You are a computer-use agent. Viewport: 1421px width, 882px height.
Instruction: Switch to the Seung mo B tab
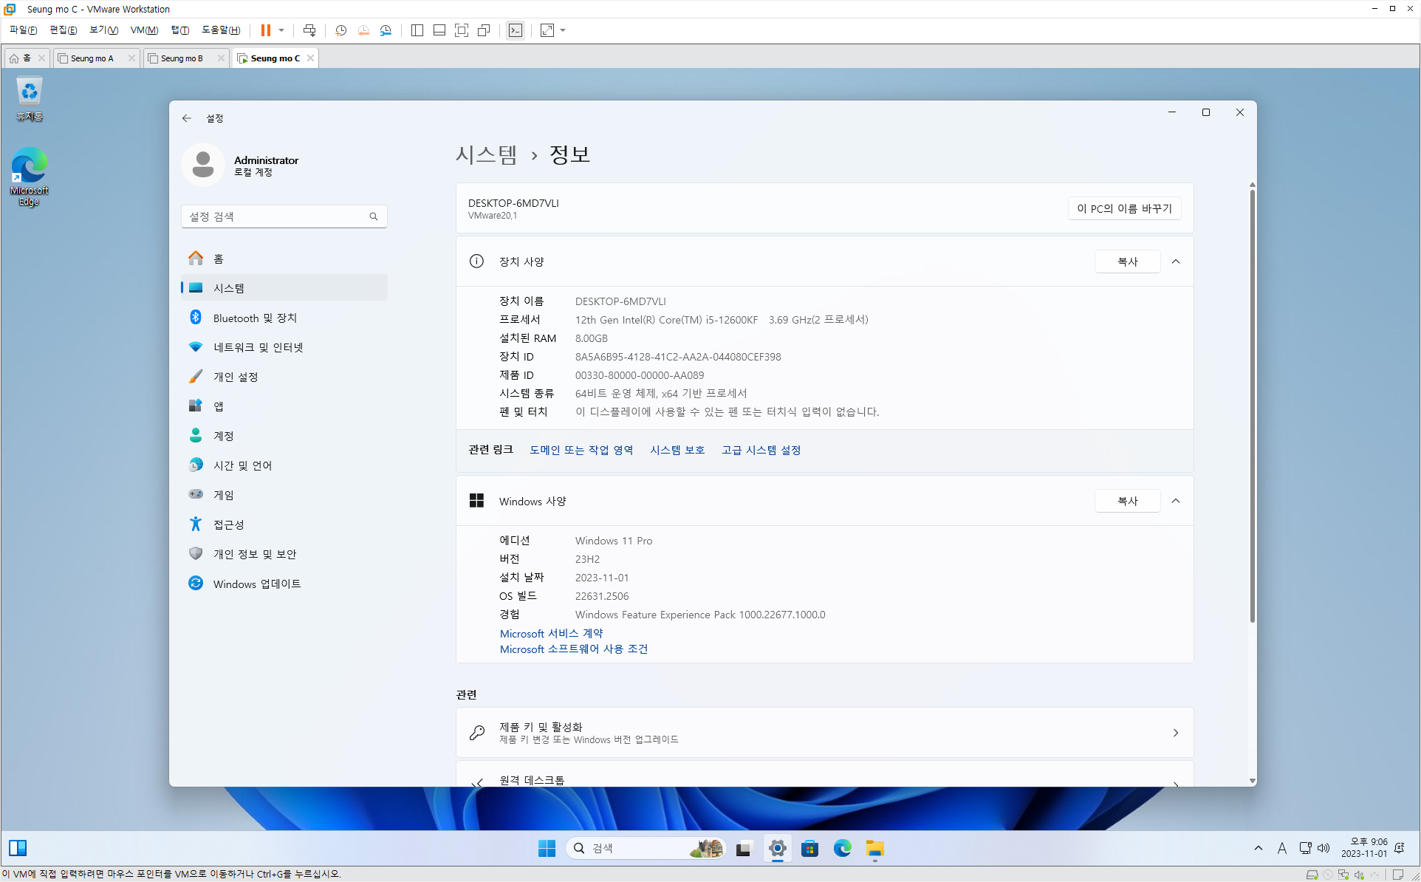[182, 58]
